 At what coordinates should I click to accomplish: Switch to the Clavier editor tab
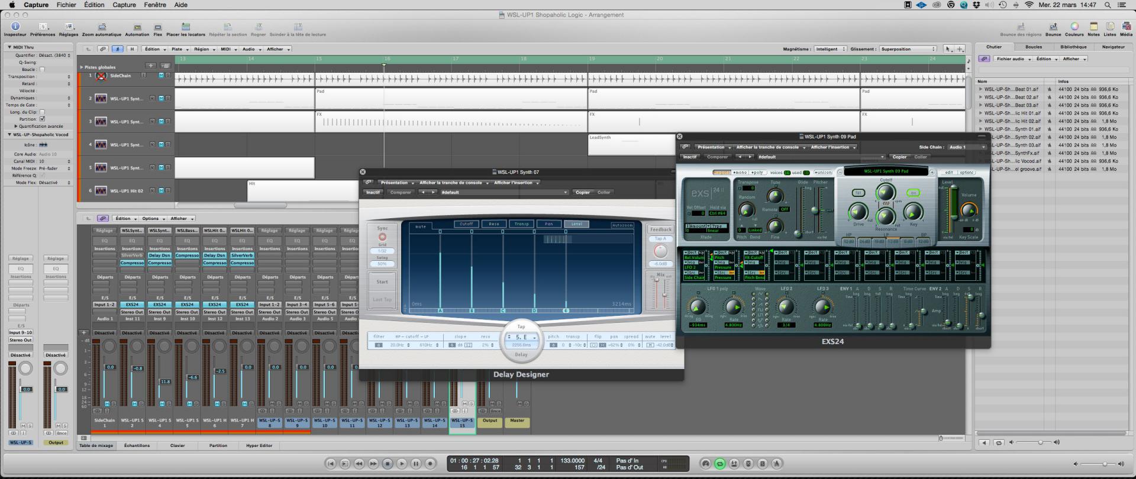[177, 445]
